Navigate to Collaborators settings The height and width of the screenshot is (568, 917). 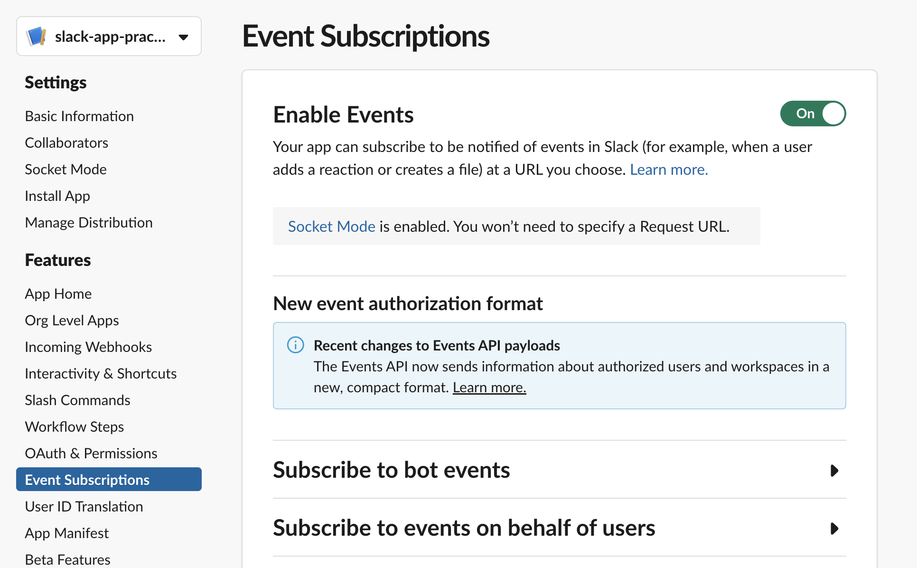pyautogui.click(x=66, y=142)
